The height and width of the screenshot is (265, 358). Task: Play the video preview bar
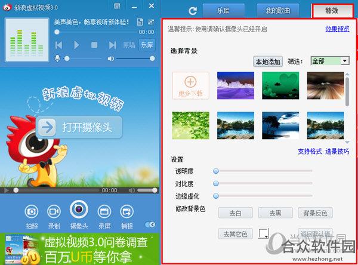coord(7,190)
